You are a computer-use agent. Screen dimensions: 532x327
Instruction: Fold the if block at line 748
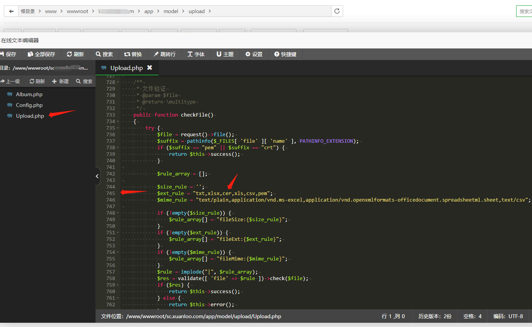pos(118,213)
